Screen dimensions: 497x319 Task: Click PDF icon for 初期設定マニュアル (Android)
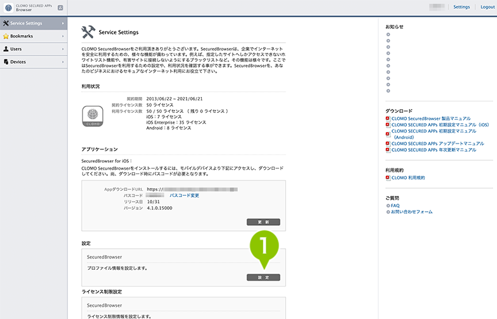[388, 134]
